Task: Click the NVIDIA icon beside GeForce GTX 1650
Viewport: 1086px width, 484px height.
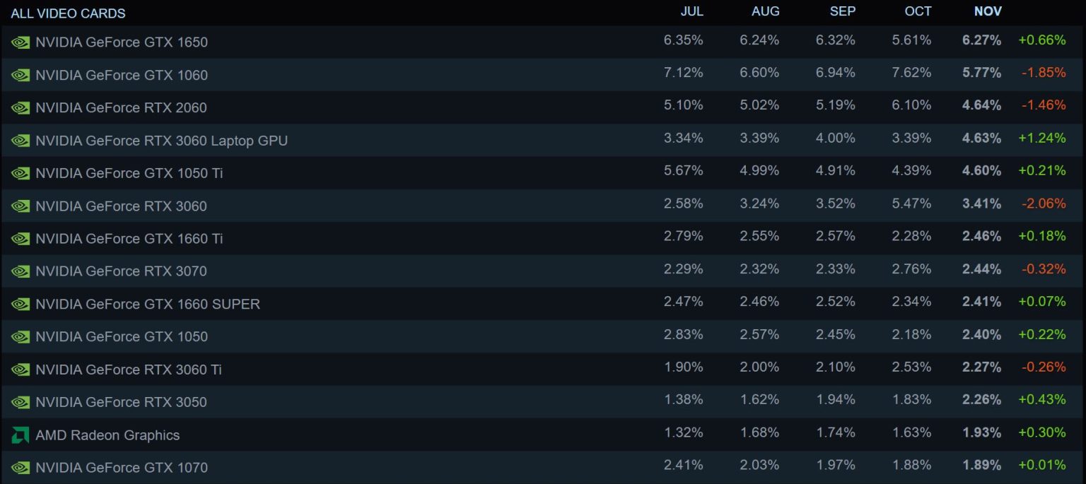Action: click(20, 42)
